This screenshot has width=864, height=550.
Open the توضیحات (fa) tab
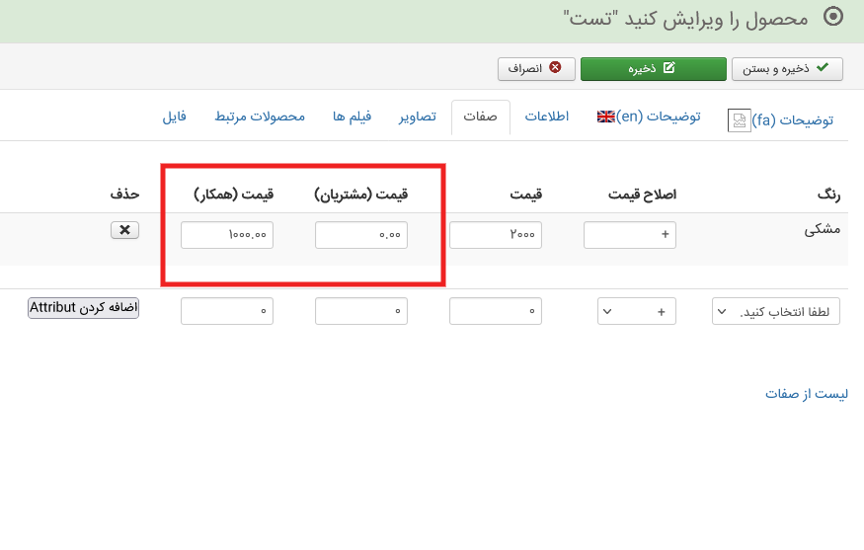(780, 119)
